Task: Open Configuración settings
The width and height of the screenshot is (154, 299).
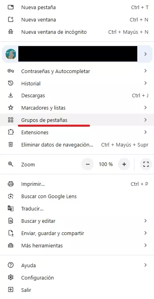Action: 77,278
